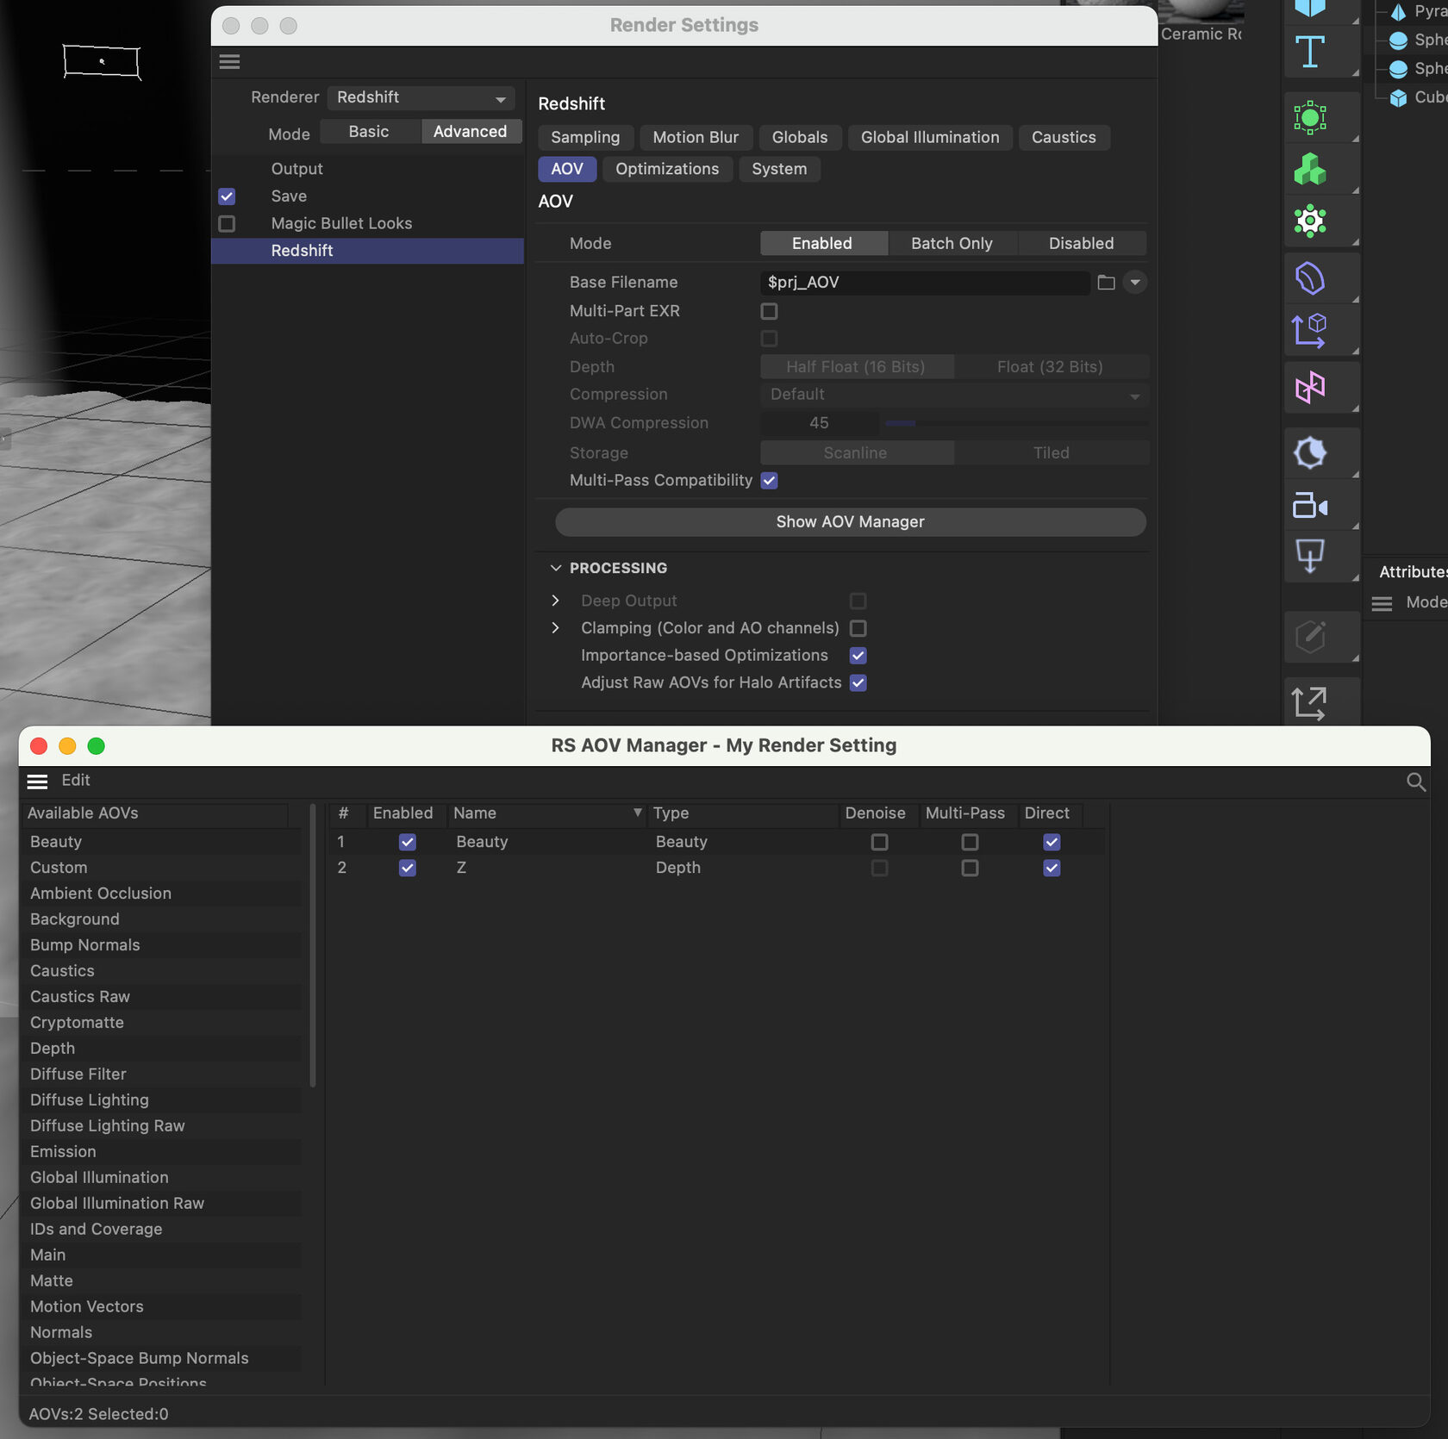Select the green Array generator icon
This screenshot has height=1439, width=1448.
coord(1309,117)
